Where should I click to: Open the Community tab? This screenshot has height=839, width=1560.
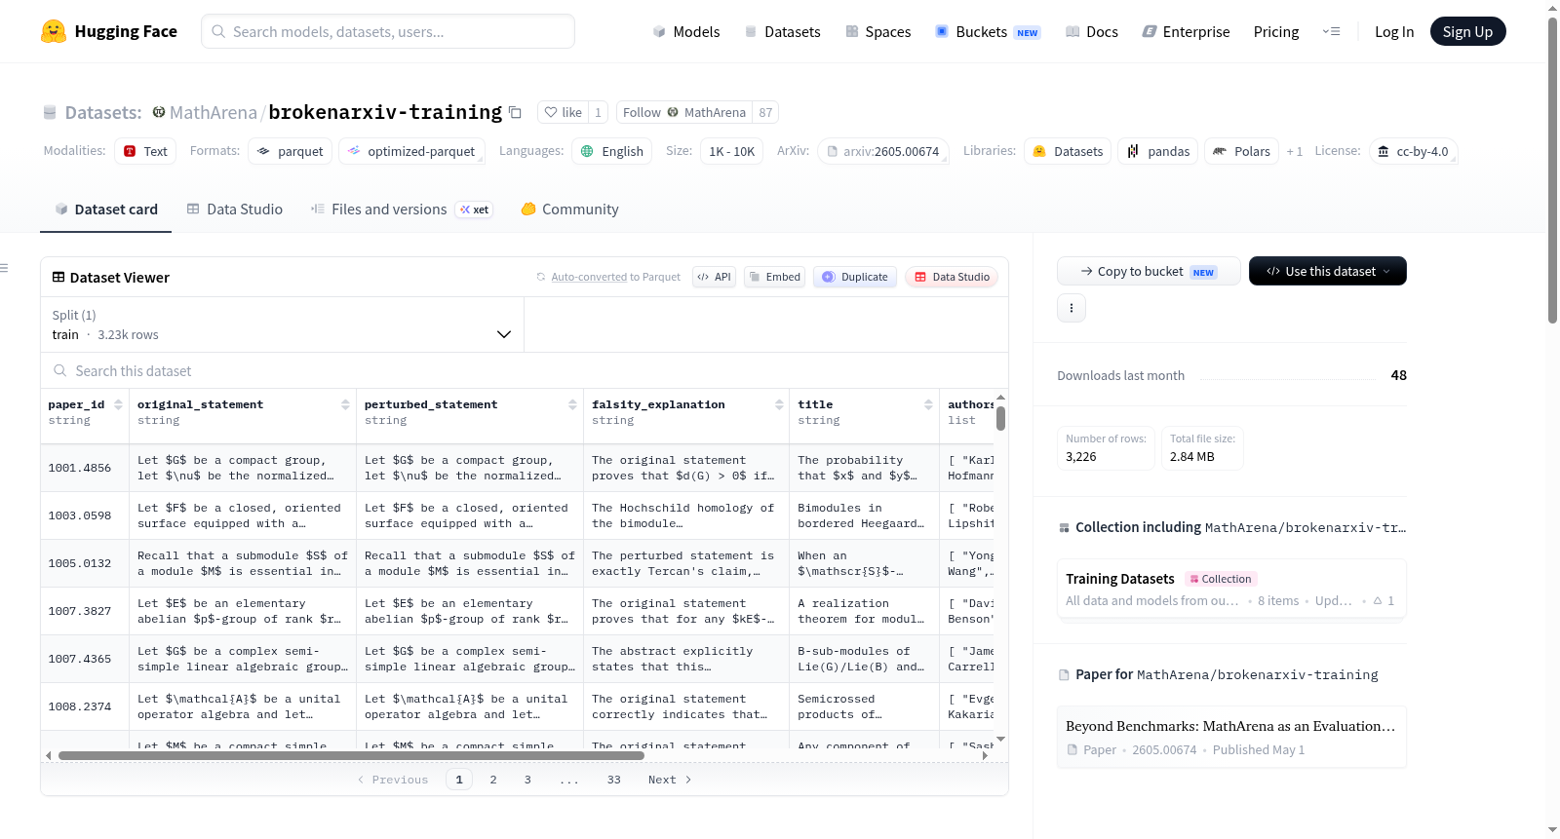tap(570, 209)
